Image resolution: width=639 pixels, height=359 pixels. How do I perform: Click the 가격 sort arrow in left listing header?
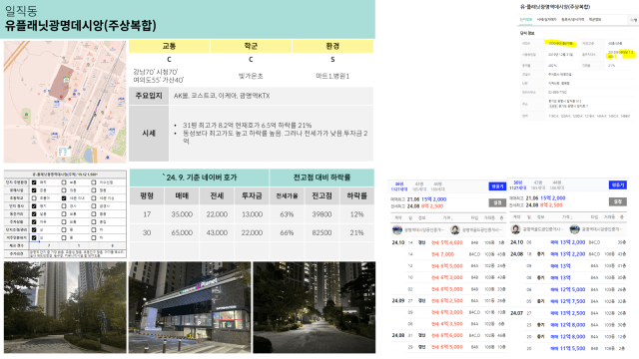click(x=452, y=218)
